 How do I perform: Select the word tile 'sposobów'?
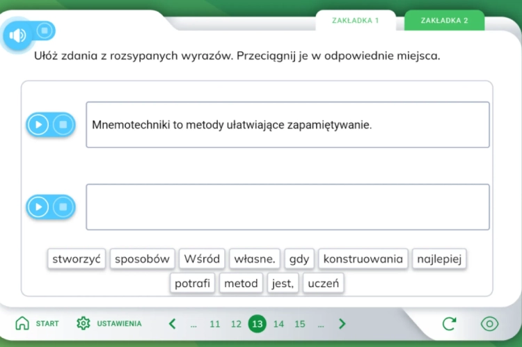click(142, 259)
